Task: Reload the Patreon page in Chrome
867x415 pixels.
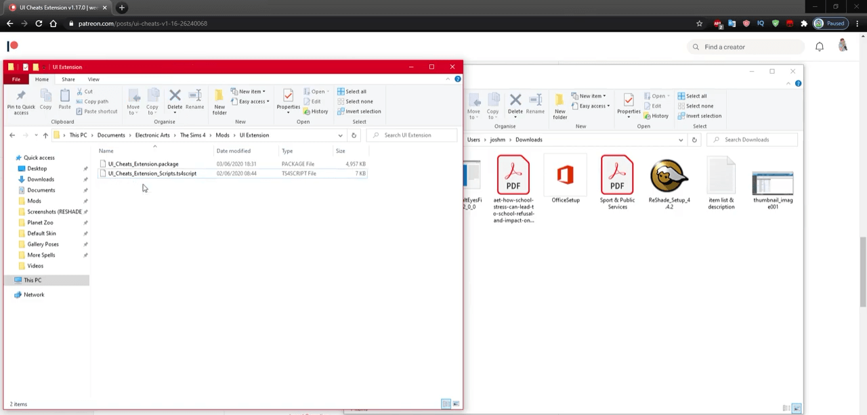Action: tap(39, 23)
